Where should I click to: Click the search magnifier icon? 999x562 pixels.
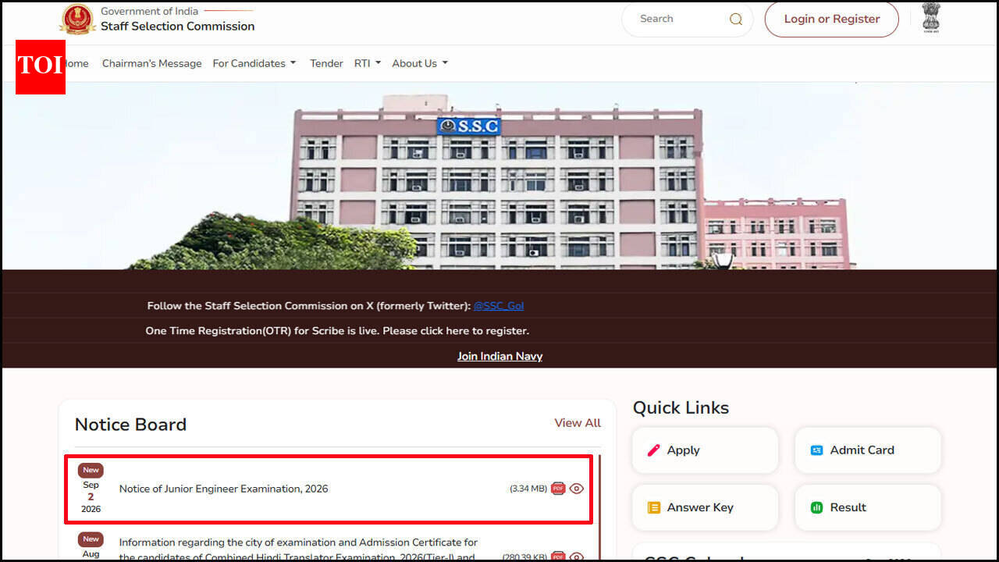pyautogui.click(x=735, y=20)
